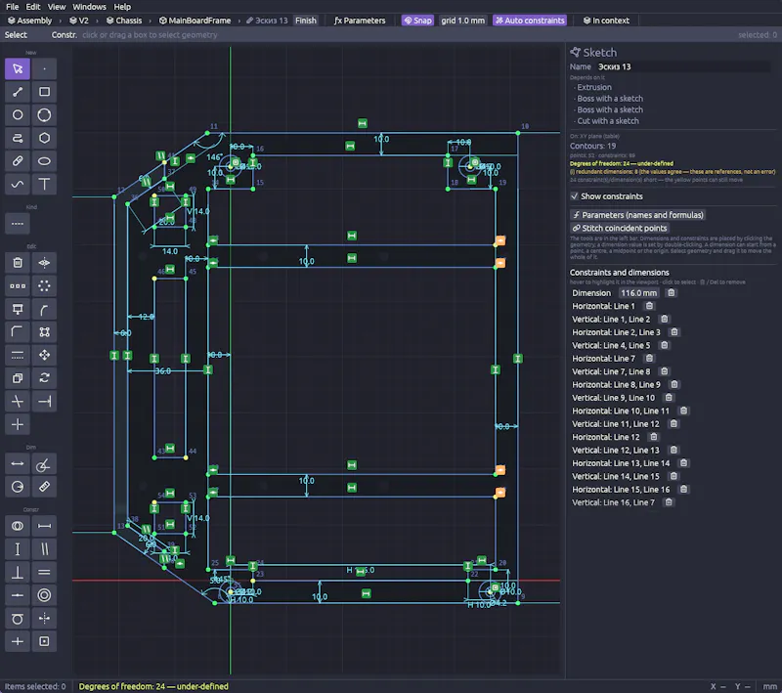Uncheck the Show constraints checkbox
782x693 pixels.
point(575,195)
